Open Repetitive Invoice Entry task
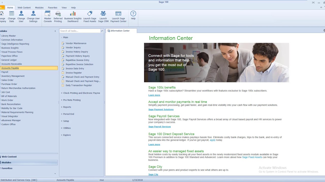The image size is (325, 182). point(77,60)
